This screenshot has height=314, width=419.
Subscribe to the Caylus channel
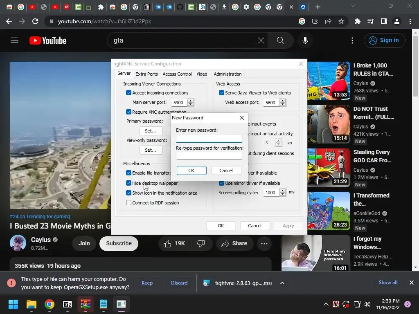(119, 244)
